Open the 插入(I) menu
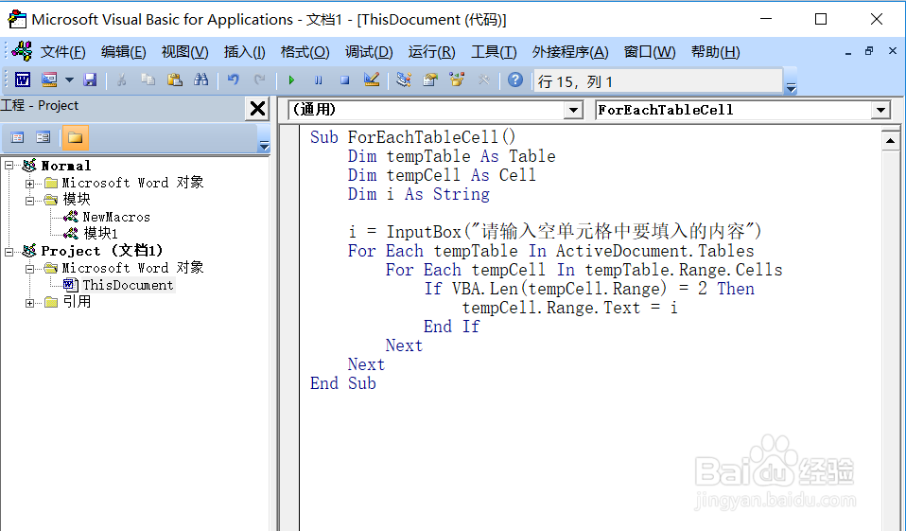 tap(244, 52)
